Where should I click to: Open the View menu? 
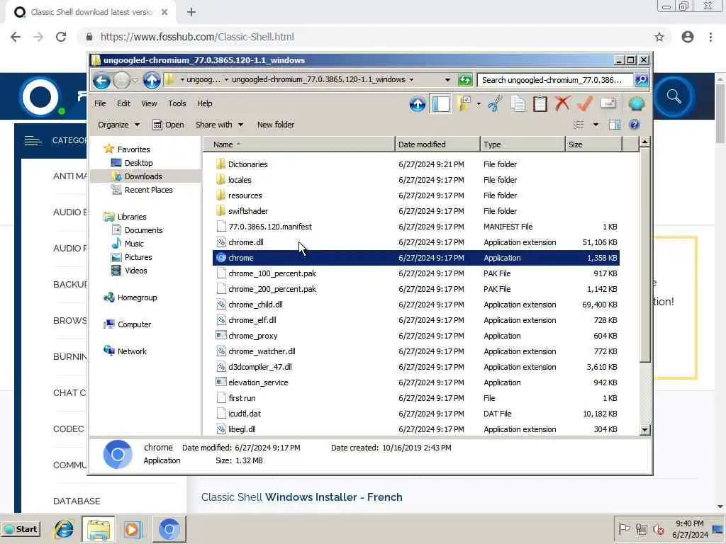(x=149, y=103)
